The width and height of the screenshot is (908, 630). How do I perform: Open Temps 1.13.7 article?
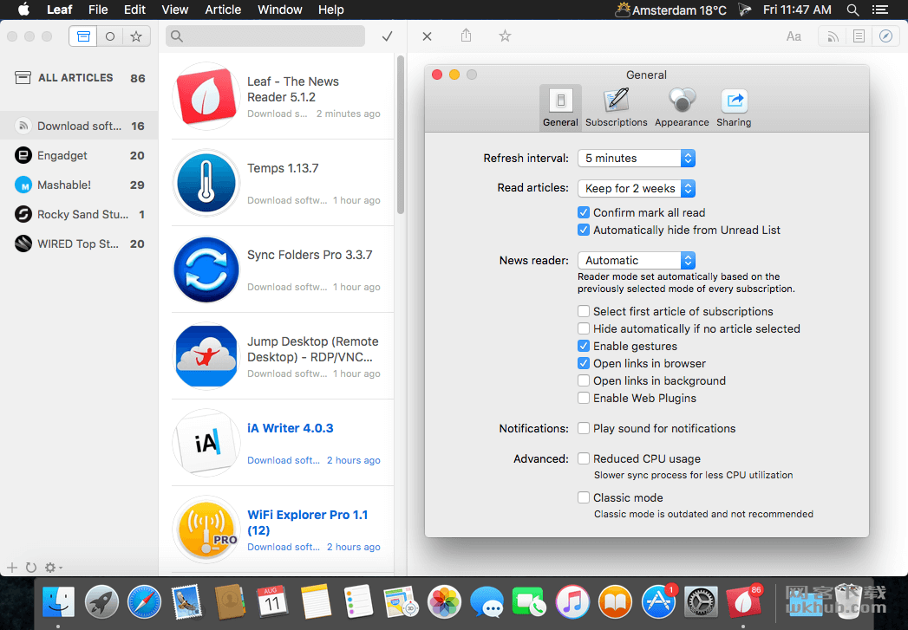click(x=283, y=183)
